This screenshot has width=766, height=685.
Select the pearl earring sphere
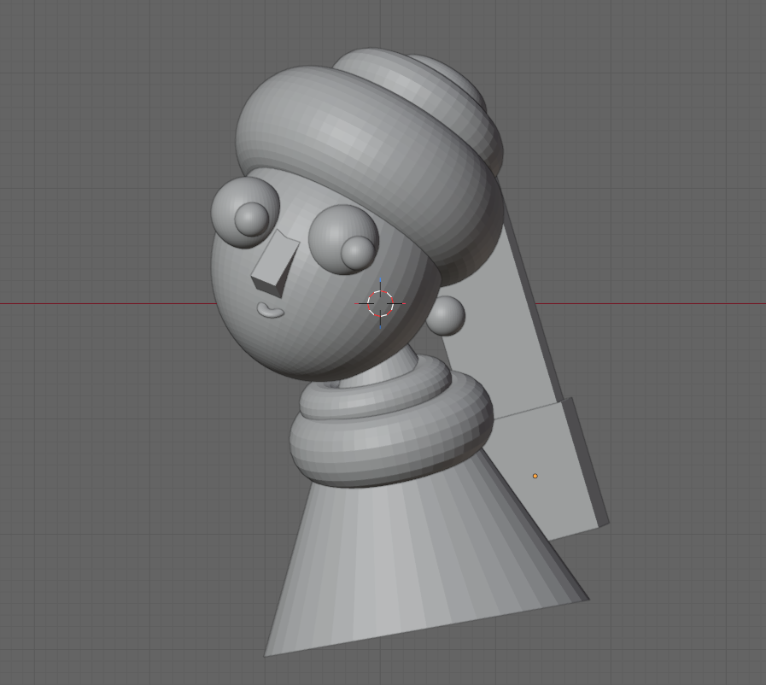pos(446,316)
